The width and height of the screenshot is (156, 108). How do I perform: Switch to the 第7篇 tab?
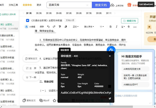pyautogui.click(x=89, y=13)
